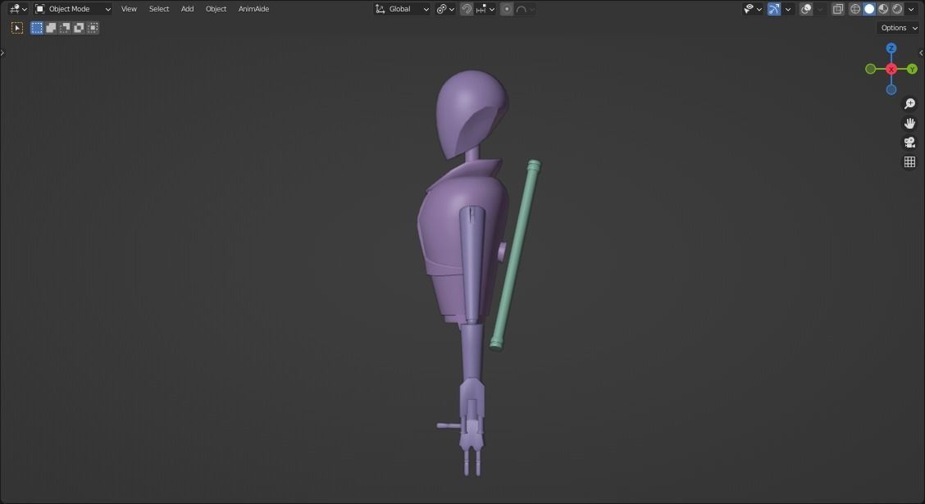The height and width of the screenshot is (504, 925).
Task: Click the negative Z axis gizmo circle
Action: click(891, 89)
